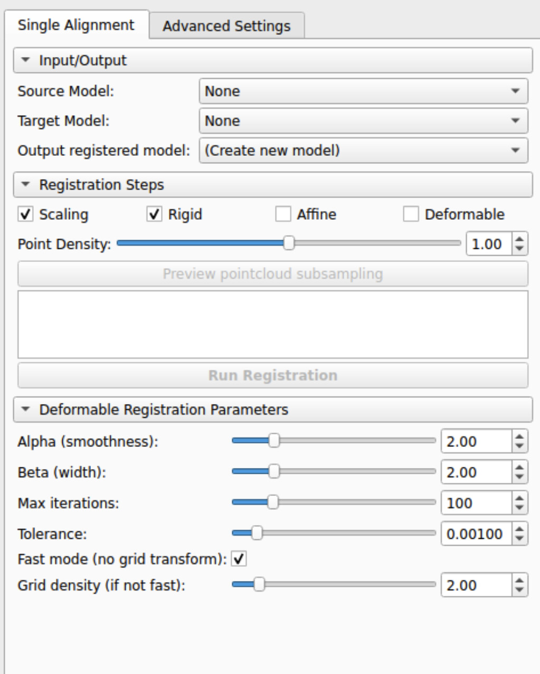Collapse Deformable Registration Parameters section
Viewport: 540px width, 674px height.
coord(25,409)
